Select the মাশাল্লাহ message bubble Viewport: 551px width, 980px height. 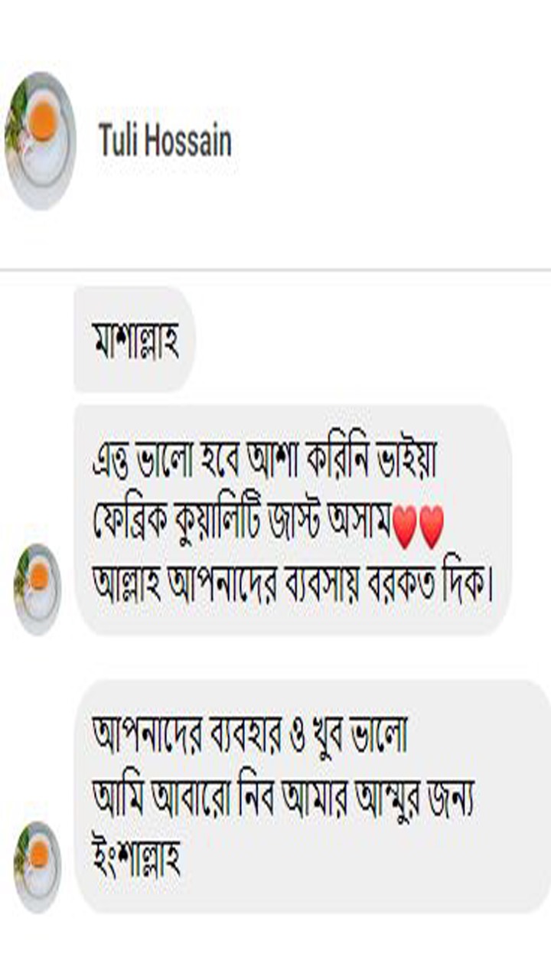[x=135, y=339]
